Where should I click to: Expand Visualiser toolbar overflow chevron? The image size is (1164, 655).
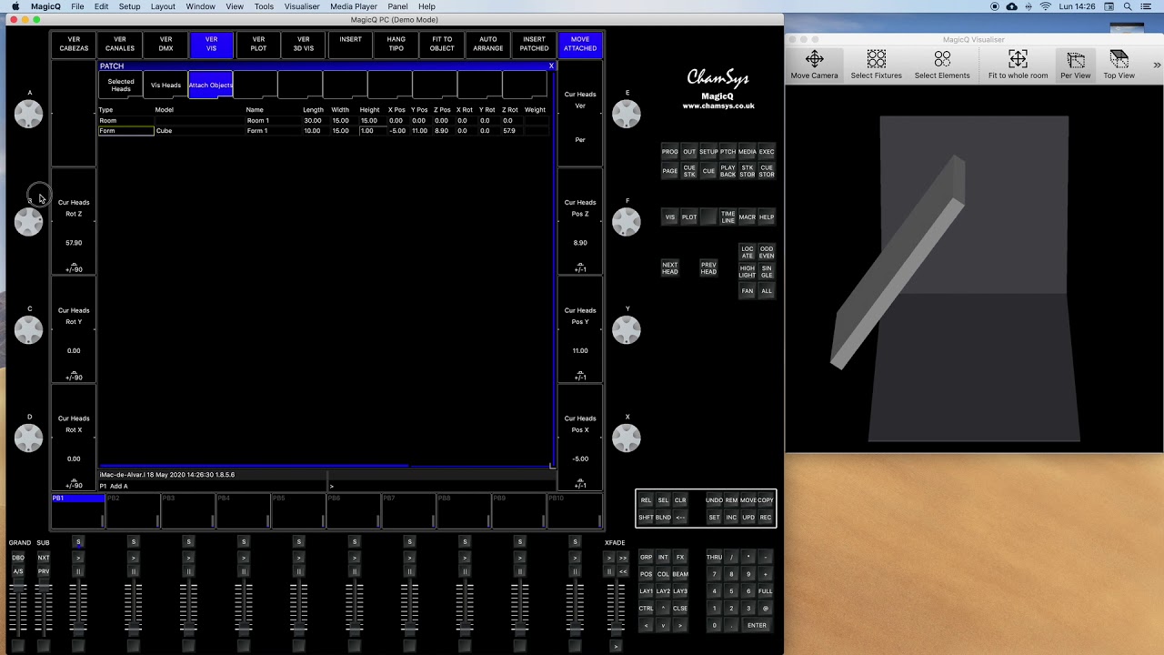tap(1157, 65)
